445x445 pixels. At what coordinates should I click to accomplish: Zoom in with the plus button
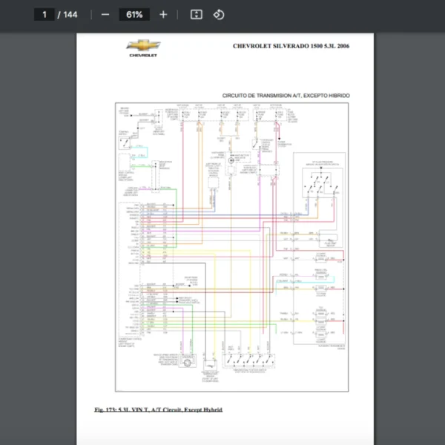[163, 15]
